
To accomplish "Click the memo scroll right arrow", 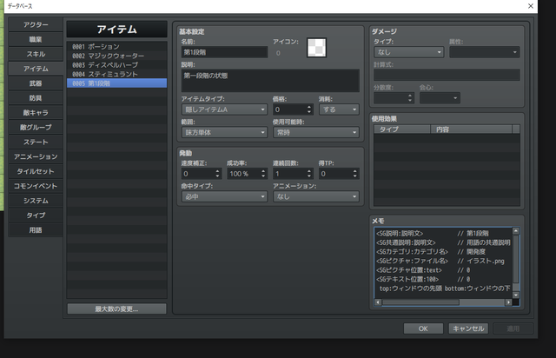I will pyautogui.click(x=509, y=302).
